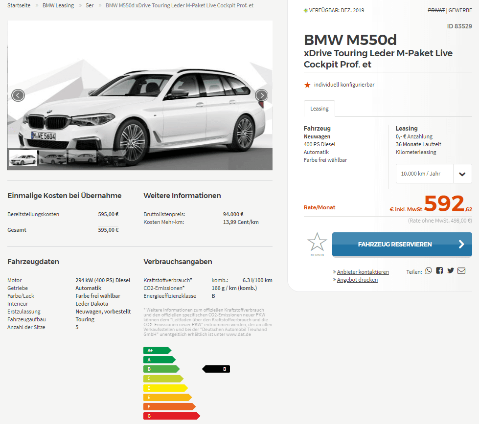This screenshot has width=479, height=424.
Task: Share offer on Twitter
Action: [x=450, y=271]
